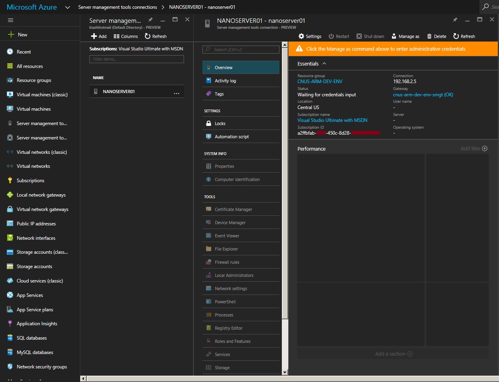499x382 pixels.
Task: Select the NANOSERVER01 list row
Action: (137, 92)
